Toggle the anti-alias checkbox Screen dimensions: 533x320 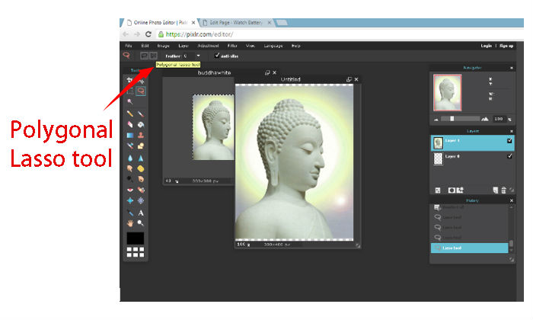[x=217, y=55]
